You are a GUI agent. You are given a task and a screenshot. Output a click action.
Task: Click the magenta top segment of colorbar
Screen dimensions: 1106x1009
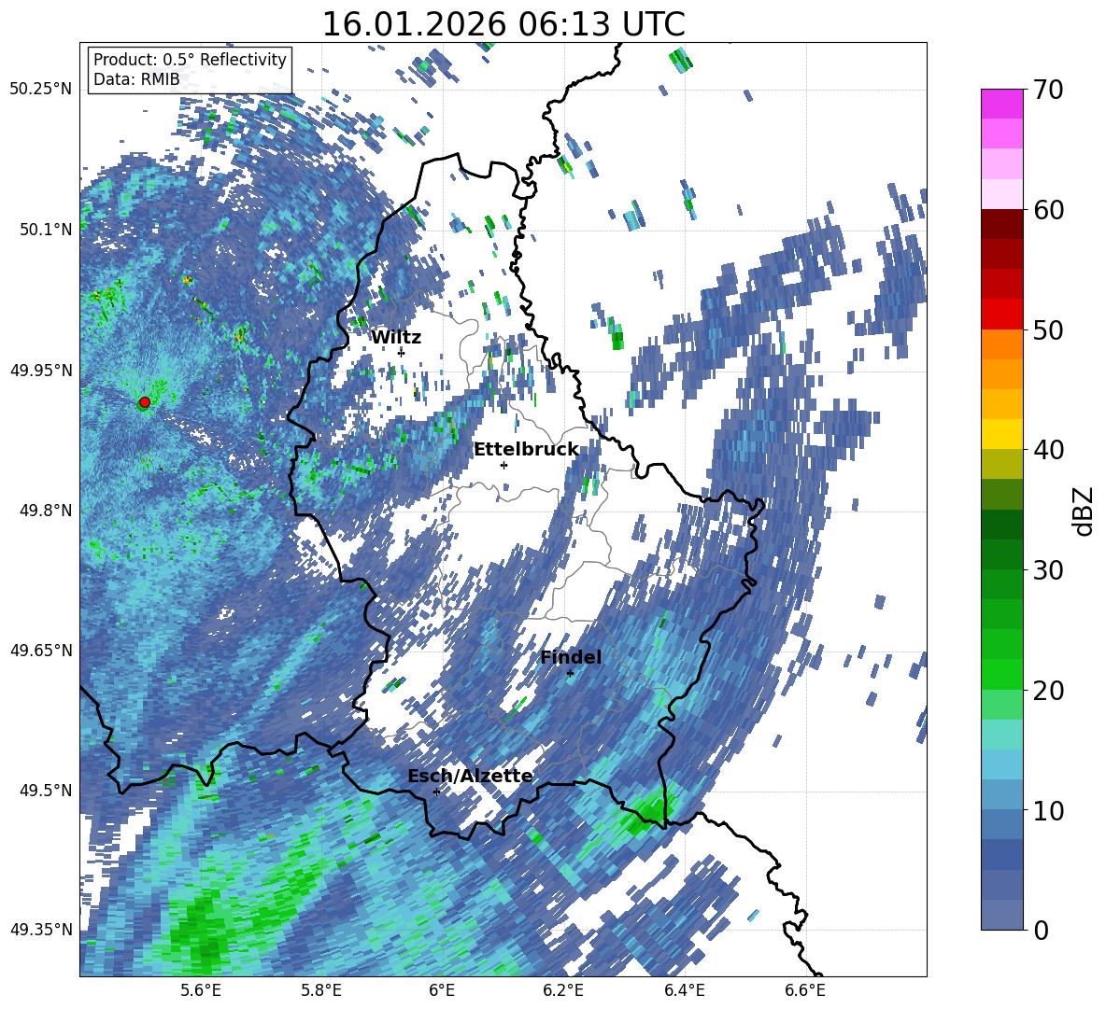(x=1001, y=104)
